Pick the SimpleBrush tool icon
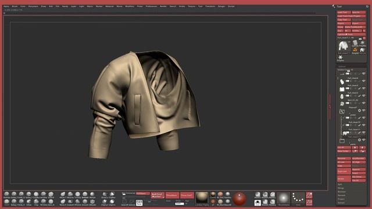Viewport: 372px width, 209px height. [355, 51]
